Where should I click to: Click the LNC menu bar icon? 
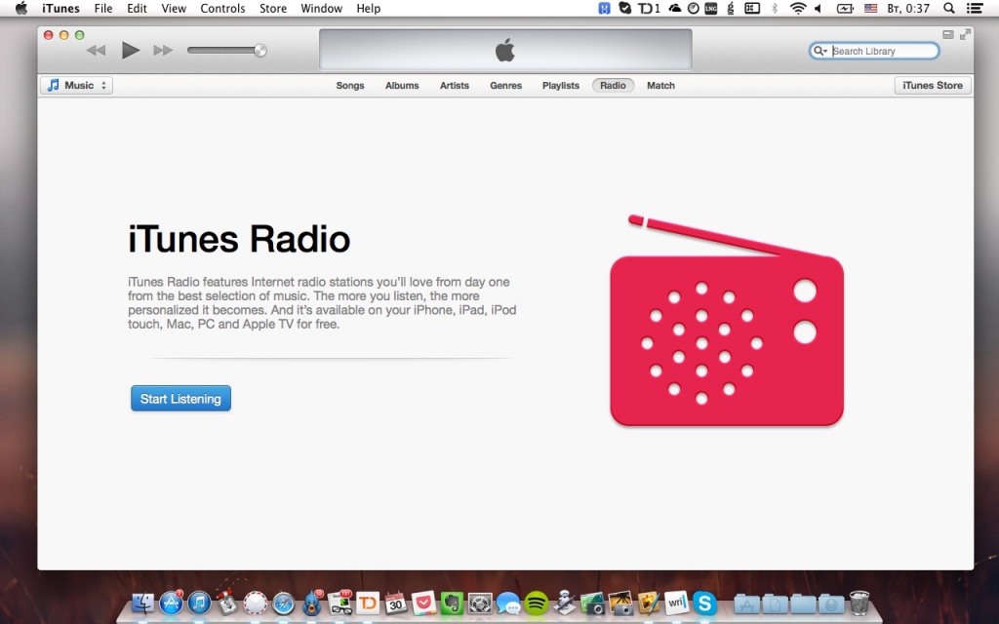pyautogui.click(x=710, y=8)
